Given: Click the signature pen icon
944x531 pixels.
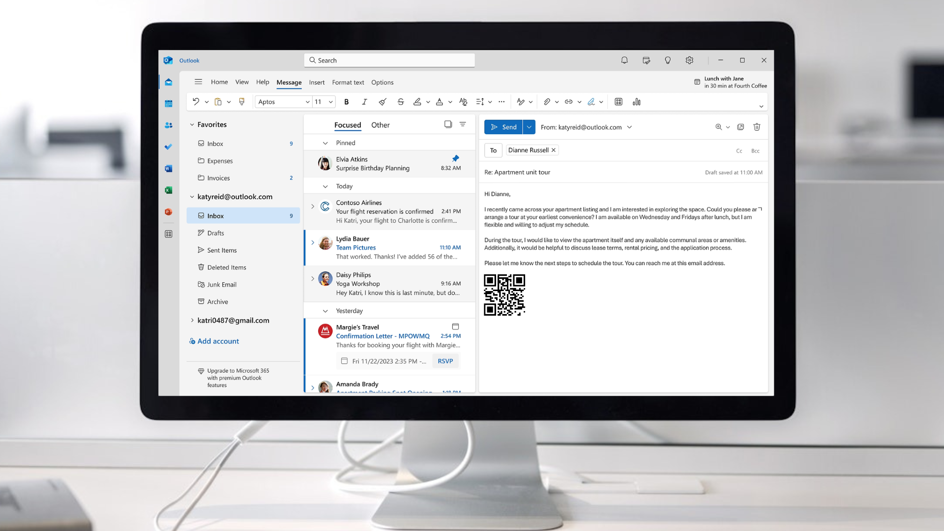Looking at the screenshot, I should [591, 102].
